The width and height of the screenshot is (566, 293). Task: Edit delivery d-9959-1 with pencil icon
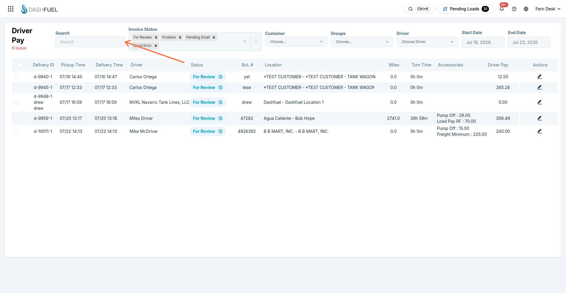(540, 118)
